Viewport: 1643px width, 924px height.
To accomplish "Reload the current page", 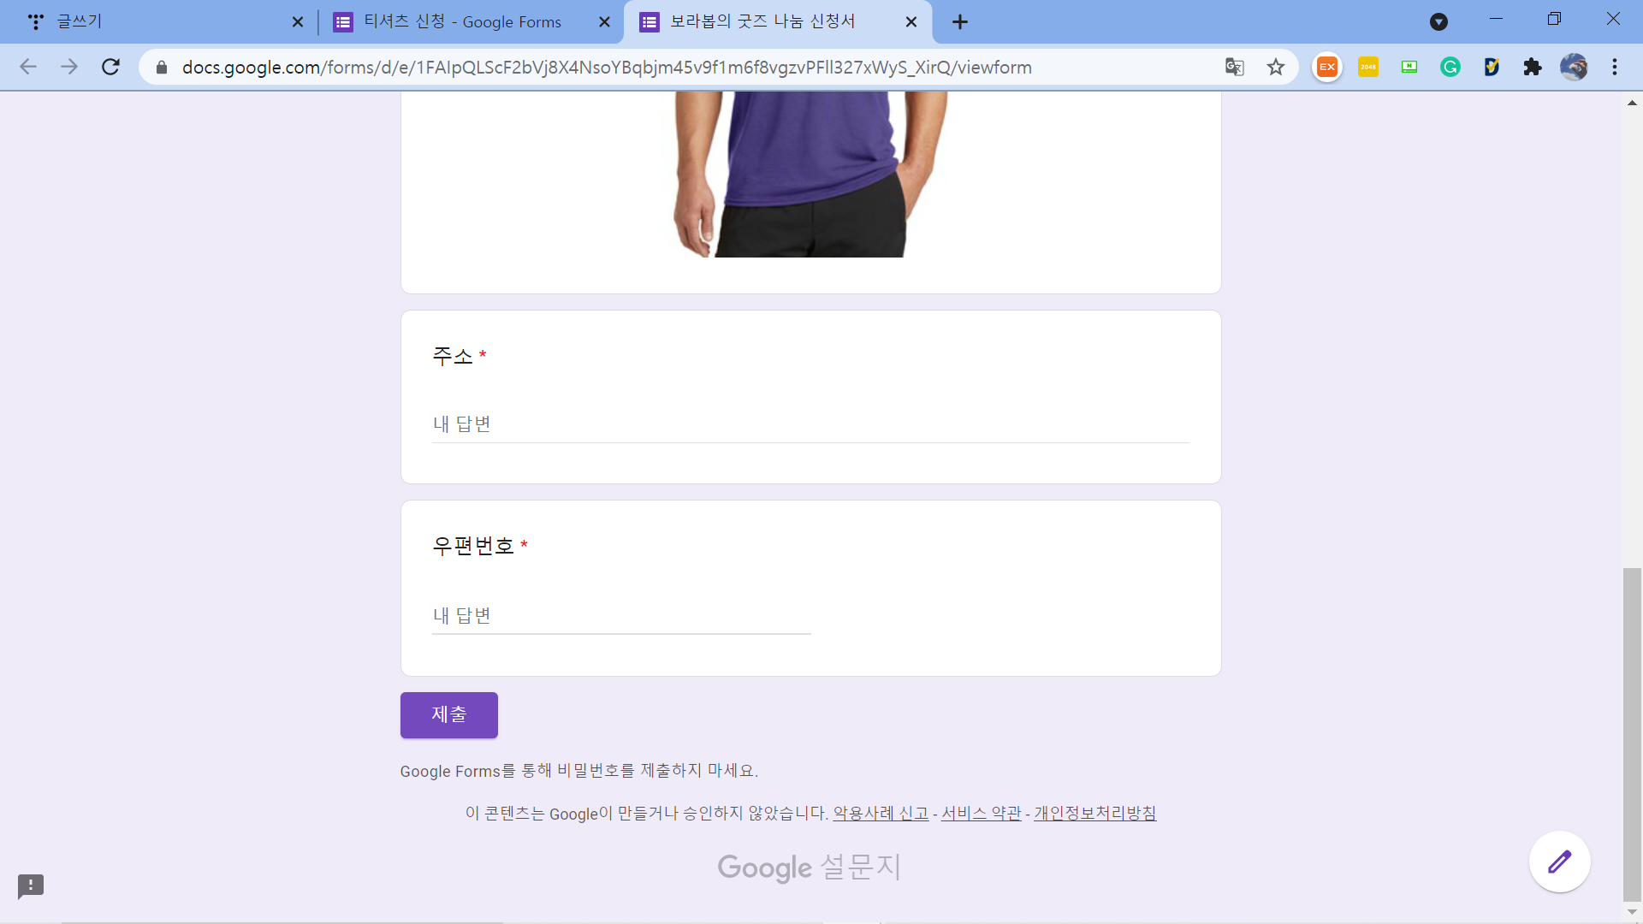I will click(110, 67).
